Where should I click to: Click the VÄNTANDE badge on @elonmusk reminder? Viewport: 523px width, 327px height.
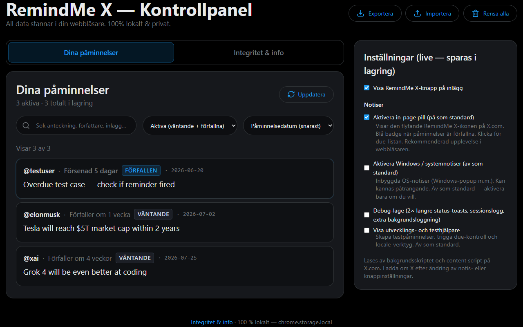(153, 214)
